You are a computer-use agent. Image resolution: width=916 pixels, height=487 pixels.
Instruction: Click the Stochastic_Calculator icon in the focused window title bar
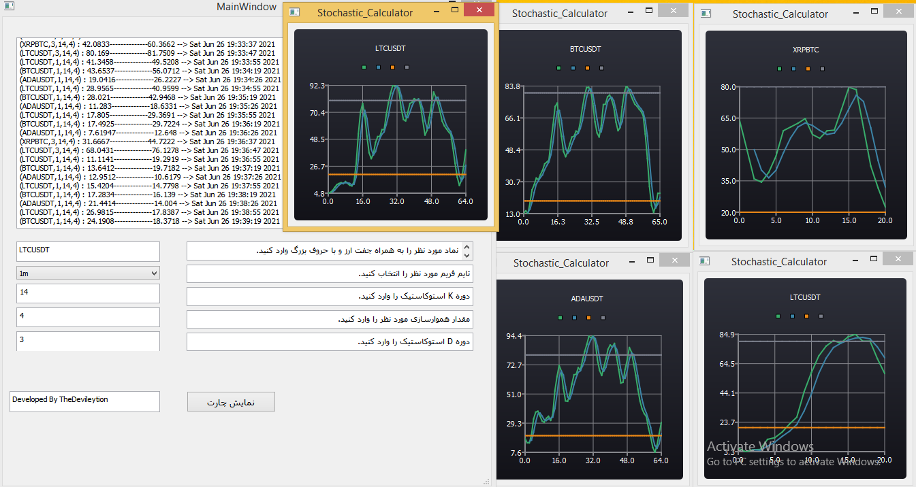[293, 12]
